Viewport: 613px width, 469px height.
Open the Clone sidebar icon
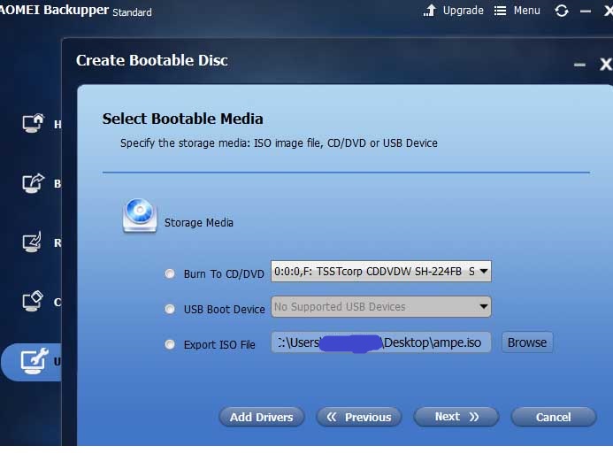click(33, 301)
